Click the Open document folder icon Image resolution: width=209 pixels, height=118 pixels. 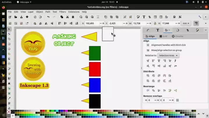click(16, 17)
